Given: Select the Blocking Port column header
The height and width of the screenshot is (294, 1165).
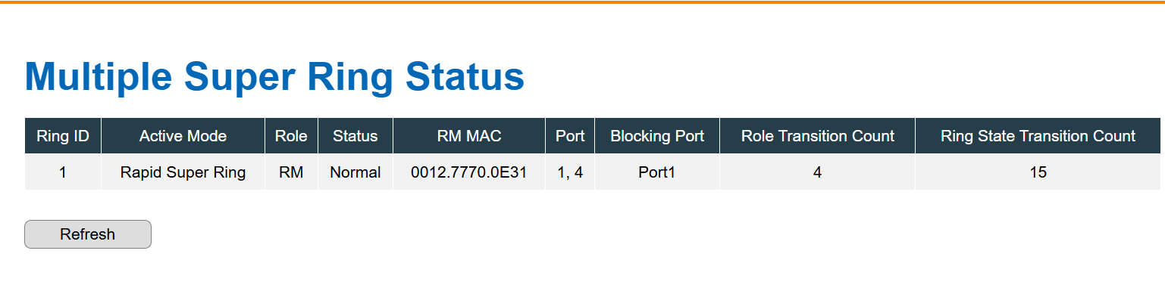Looking at the screenshot, I should [x=657, y=136].
